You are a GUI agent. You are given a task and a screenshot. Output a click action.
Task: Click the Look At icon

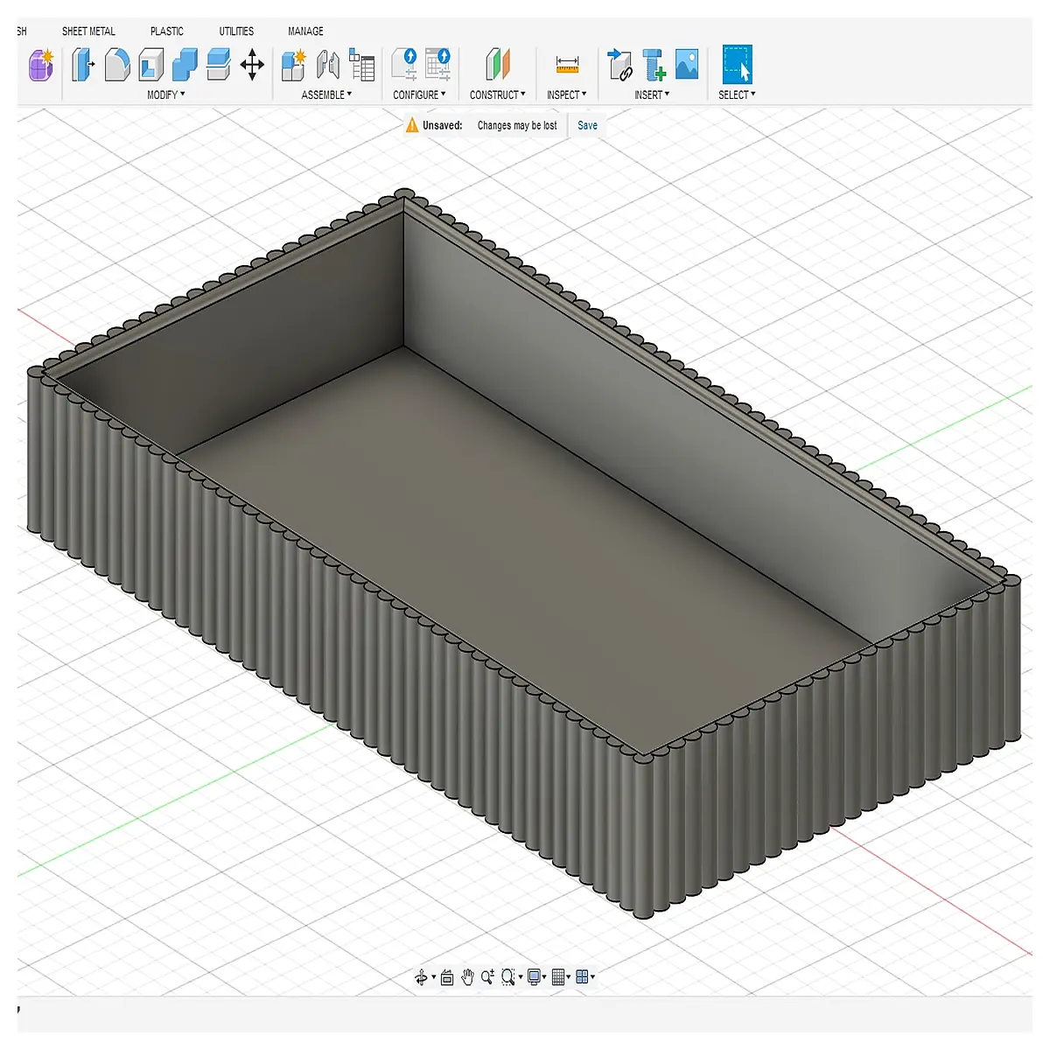pos(447,977)
